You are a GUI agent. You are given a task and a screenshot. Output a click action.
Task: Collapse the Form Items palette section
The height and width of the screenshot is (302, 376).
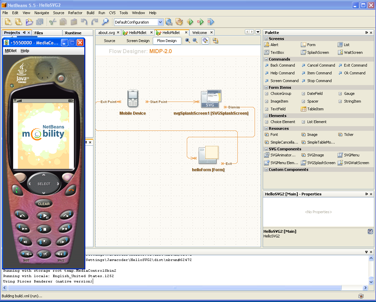[x=266, y=87]
